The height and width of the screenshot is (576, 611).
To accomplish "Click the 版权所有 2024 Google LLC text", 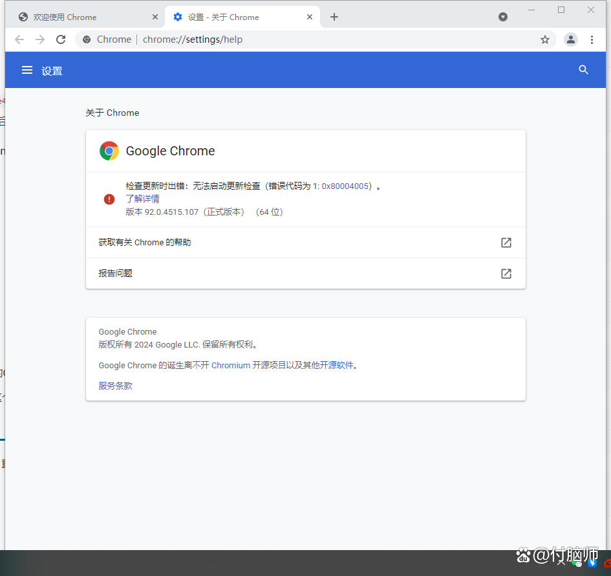I will pyautogui.click(x=178, y=345).
